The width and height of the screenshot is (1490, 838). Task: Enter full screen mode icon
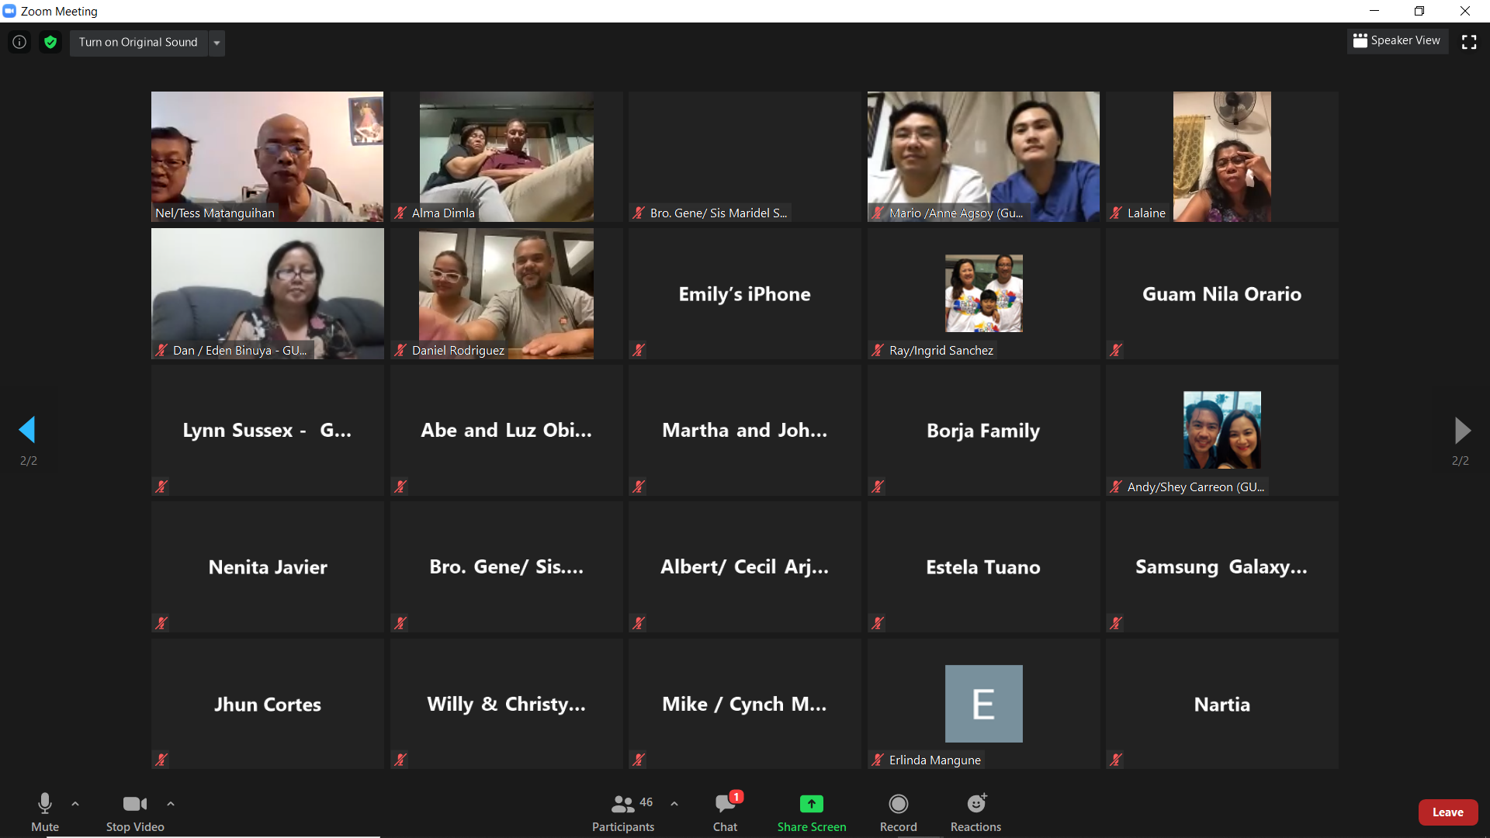1469,42
